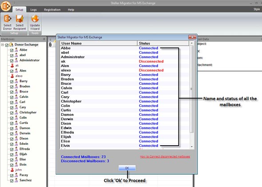Click the Christopher mailbox user icon

coord(16,112)
